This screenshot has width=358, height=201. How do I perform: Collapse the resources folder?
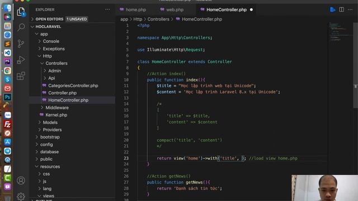50,166
